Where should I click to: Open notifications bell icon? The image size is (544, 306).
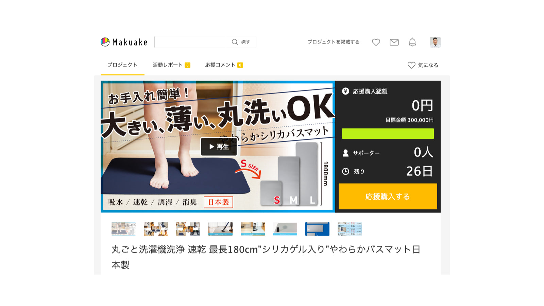(x=412, y=42)
